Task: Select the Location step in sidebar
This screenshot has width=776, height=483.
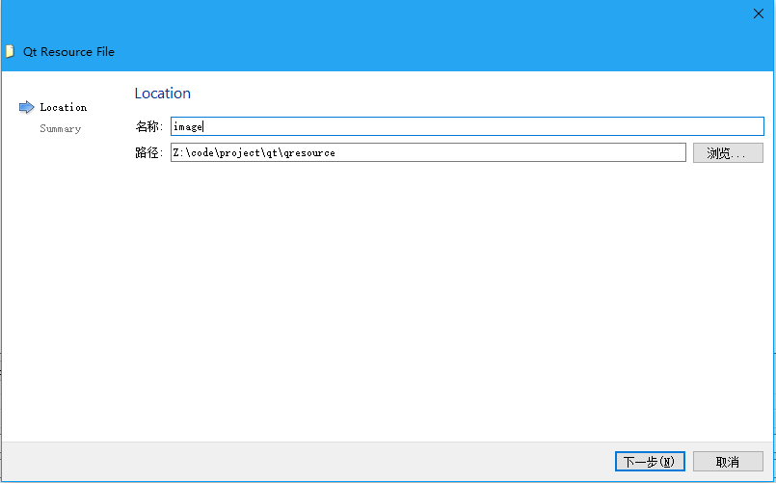Action: tap(63, 107)
